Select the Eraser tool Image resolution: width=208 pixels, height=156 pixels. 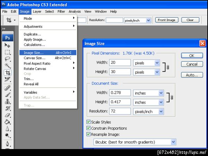[x=7, y=115]
